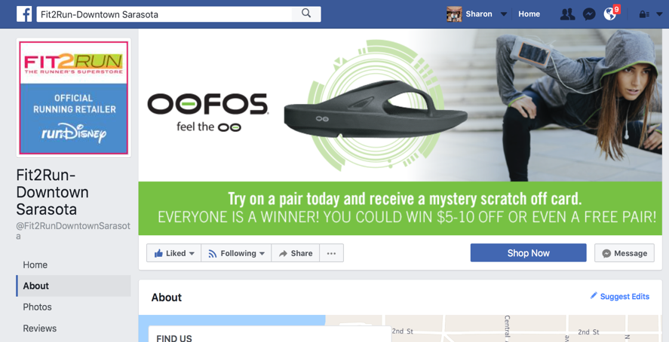Open the friend requests icon
The image size is (669, 342).
pos(567,14)
